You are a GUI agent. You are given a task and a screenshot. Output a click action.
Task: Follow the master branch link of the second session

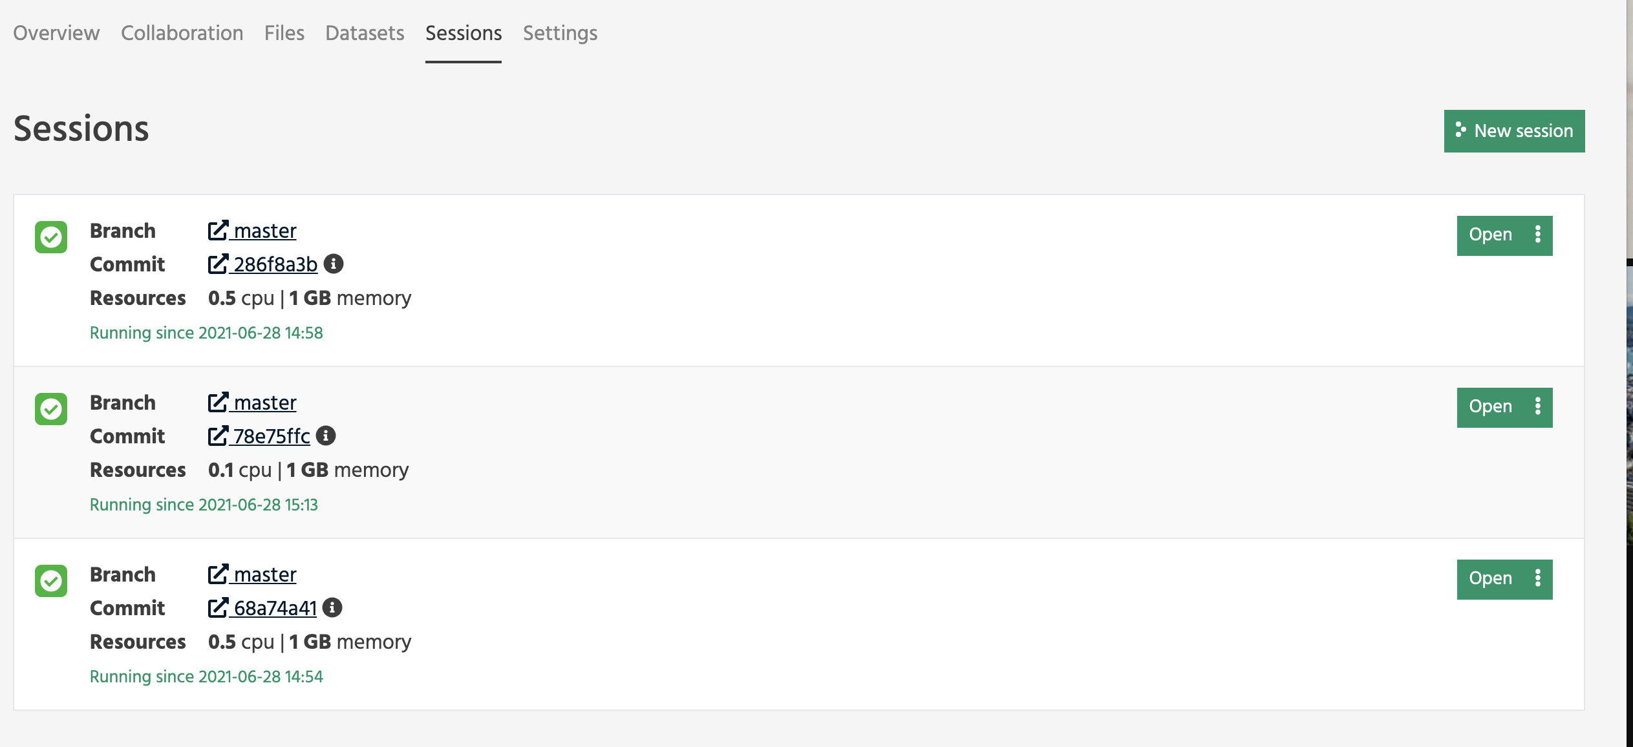tap(264, 402)
